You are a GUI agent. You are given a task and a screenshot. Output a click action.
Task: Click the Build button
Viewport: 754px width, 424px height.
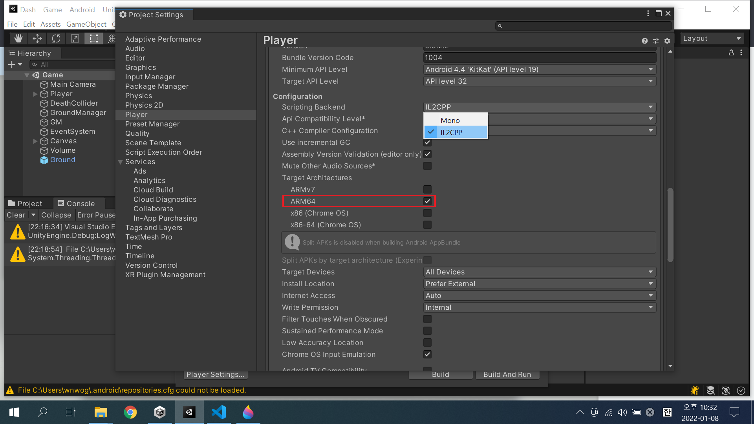[x=440, y=374]
